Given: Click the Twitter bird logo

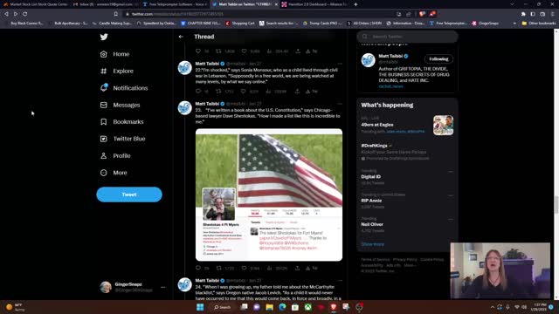Looking at the screenshot, I should pyautogui.click(x=104, y=37).
